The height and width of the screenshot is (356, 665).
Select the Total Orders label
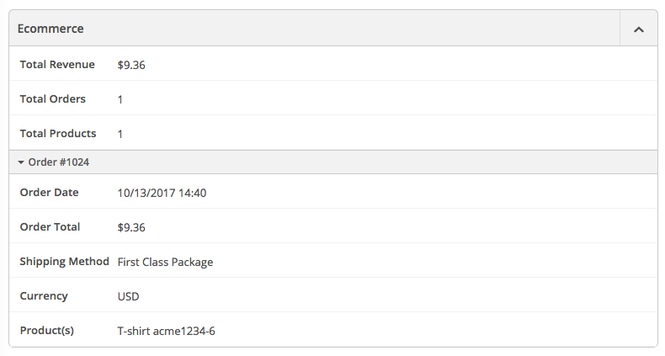pos(53,99)
